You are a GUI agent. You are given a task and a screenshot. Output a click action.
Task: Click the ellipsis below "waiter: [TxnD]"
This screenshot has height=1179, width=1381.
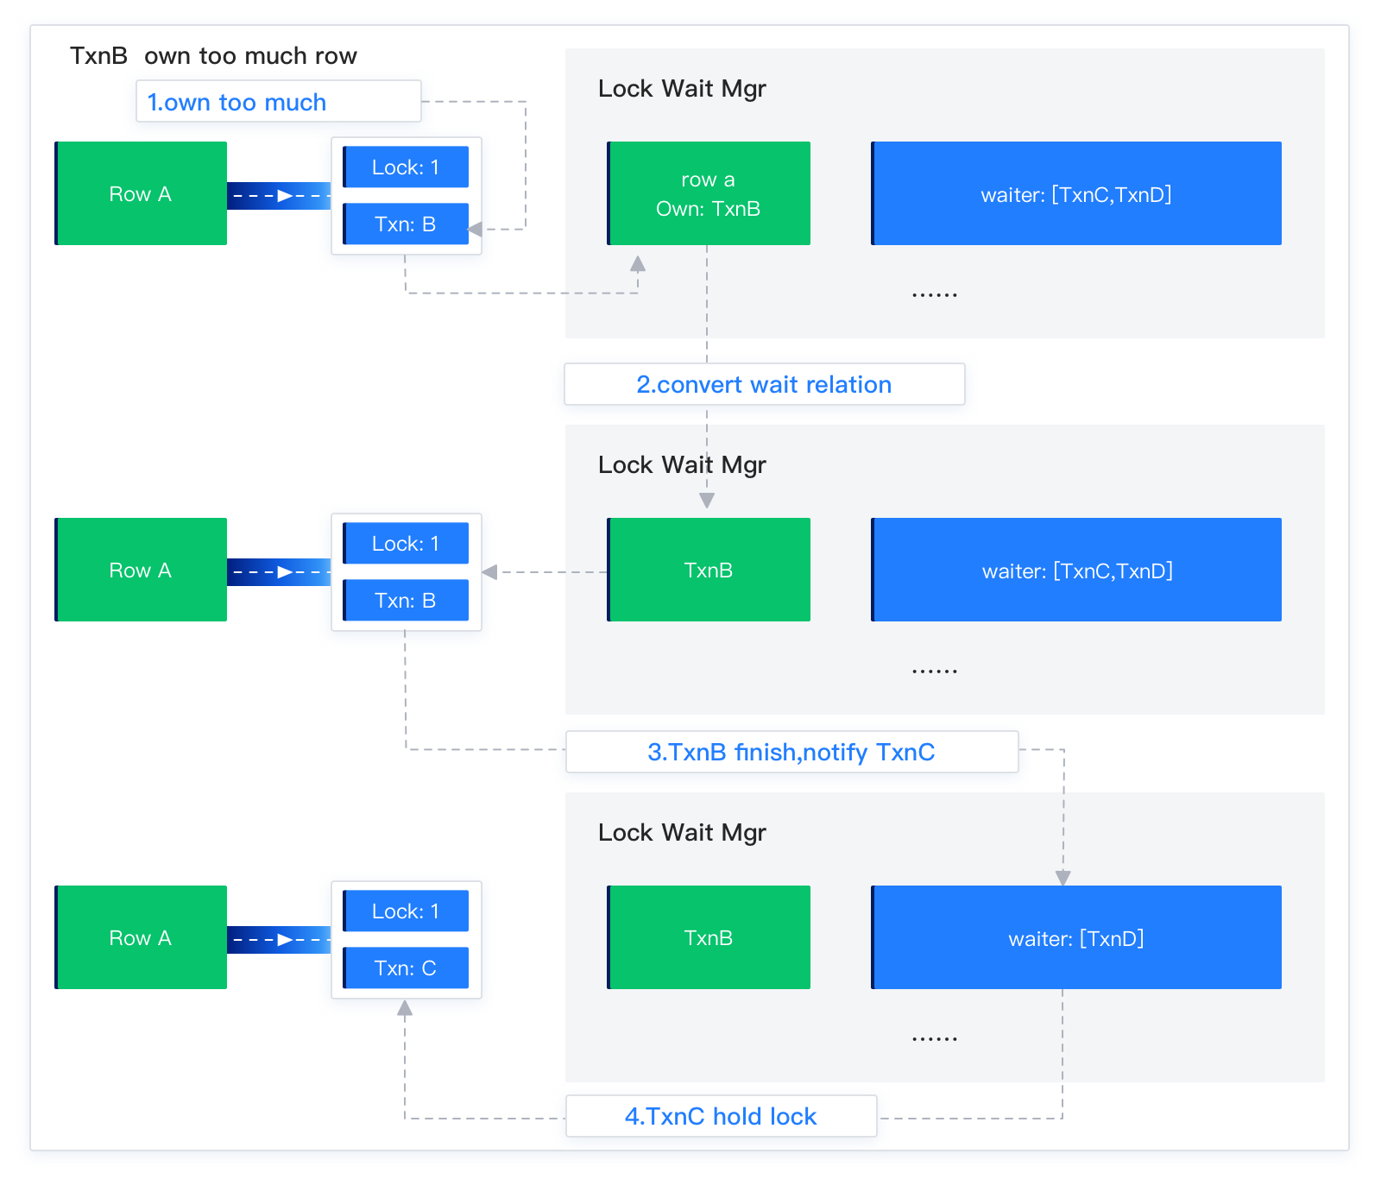935,1037
